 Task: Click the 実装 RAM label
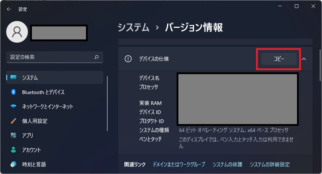tap(150, 103)
